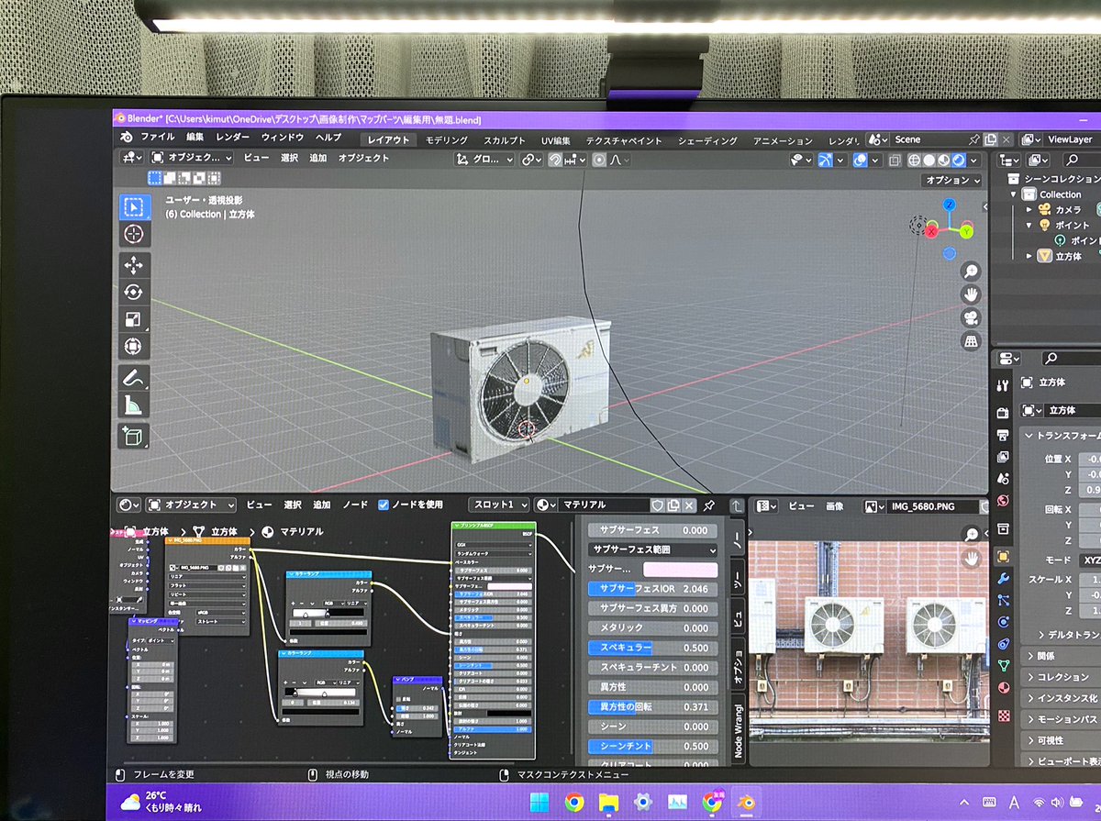Open the Output properties tab
Screen dimensions: 1101x821
(x=1003, y=434)
